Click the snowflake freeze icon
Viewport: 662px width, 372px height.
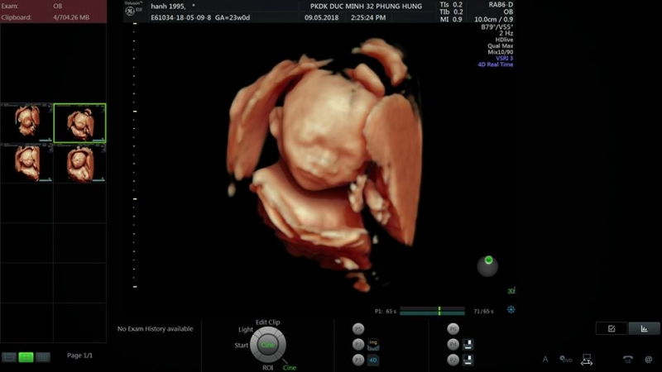[511, 310]
